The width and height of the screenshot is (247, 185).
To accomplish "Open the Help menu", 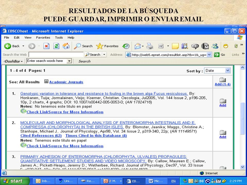I will [x=71, y=38].
